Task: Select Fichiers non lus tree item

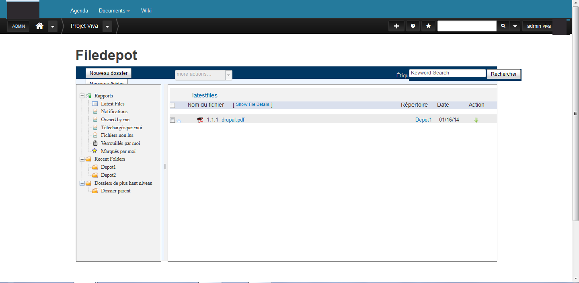Action: (x=117, y=135)
